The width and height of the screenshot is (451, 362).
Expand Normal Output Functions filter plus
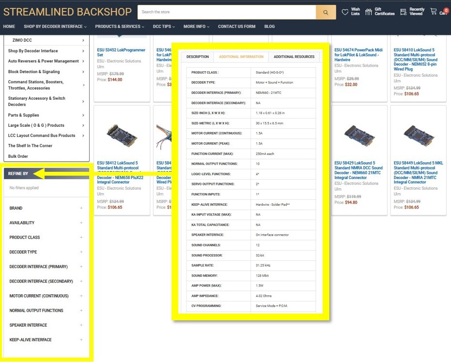[x=81, y=311]
